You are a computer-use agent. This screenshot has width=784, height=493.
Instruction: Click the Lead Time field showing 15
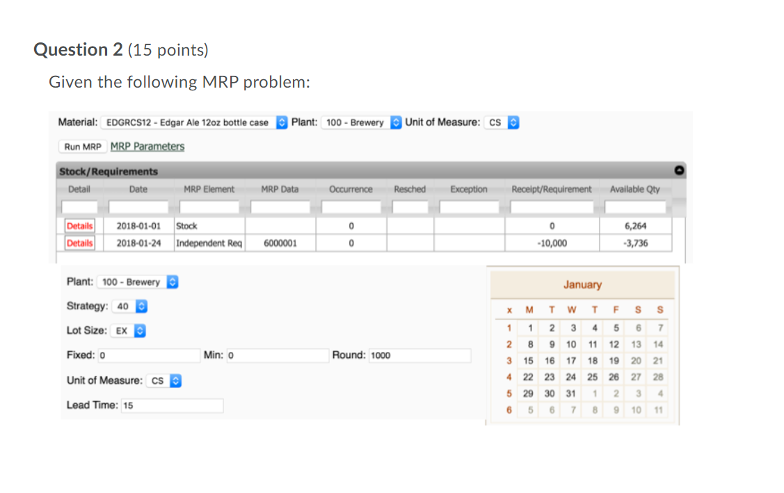pos(172,405)
